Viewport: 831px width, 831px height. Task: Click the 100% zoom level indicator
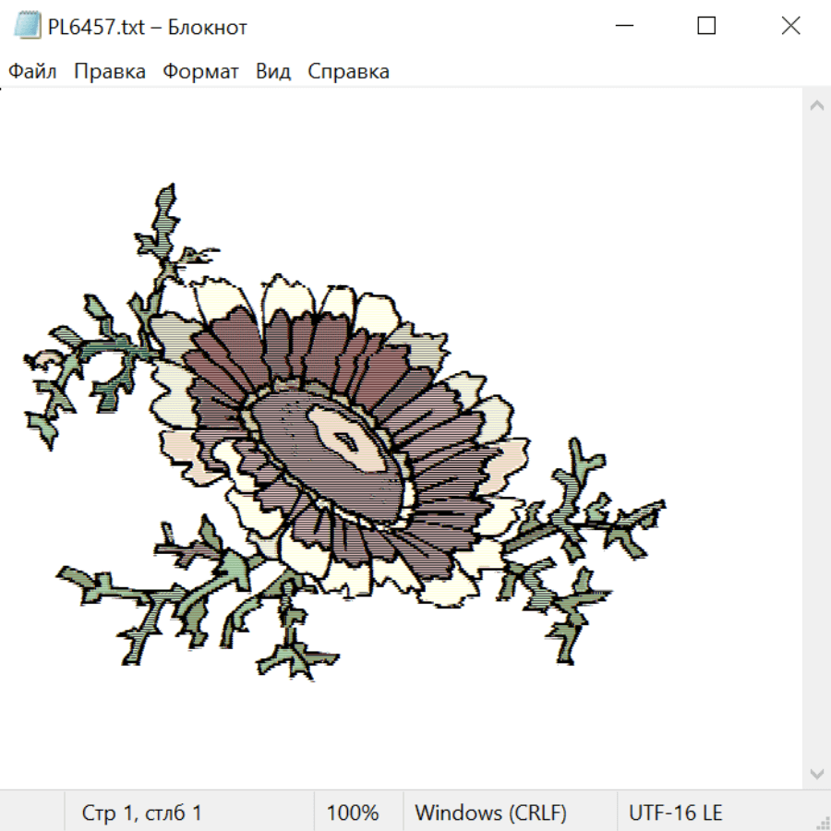[x=353, y=813]
